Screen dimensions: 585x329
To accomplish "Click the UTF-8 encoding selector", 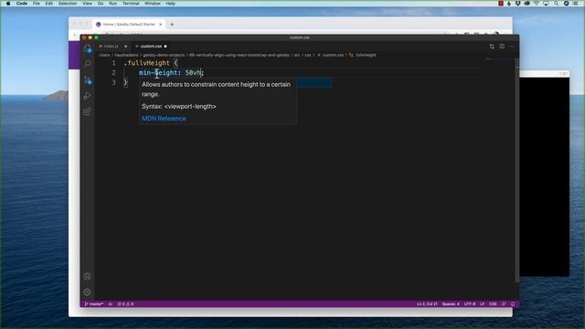I will click(470, 304).
